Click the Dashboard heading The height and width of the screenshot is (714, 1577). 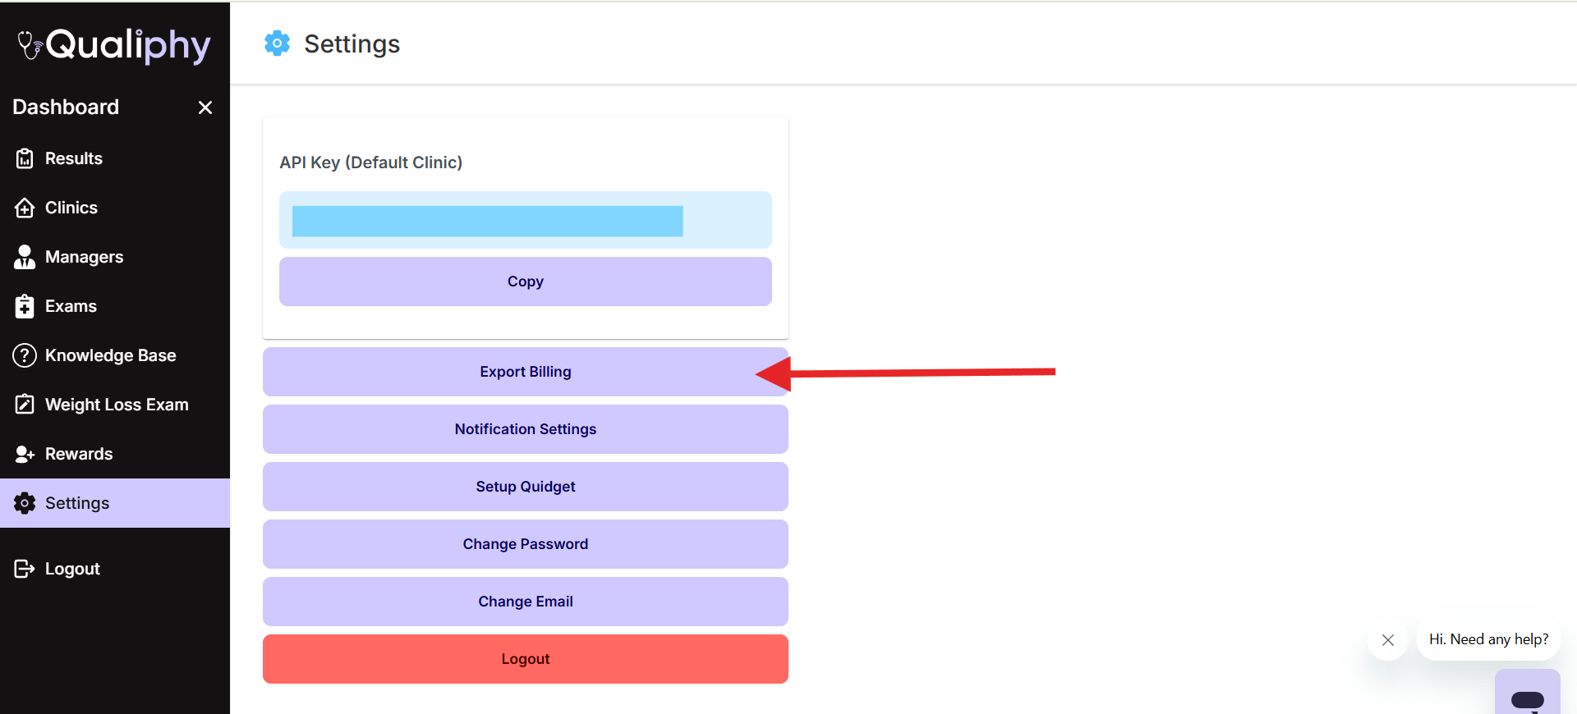coord(66,108)
